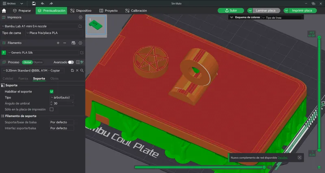Viewport: 325px width, 173px height.
Task: Toggle the Avanzado switch
Action: click(x=71, y=62)
